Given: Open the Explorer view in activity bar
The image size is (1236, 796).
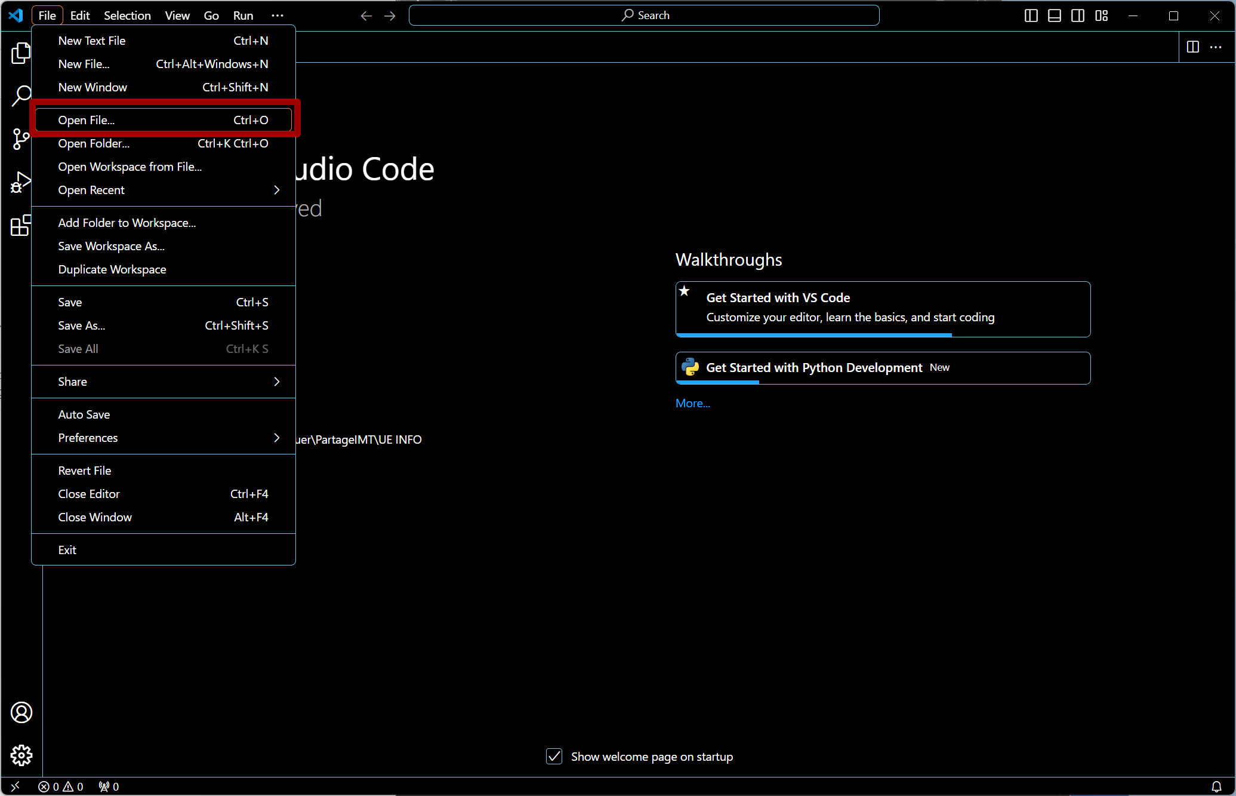Looking at the screenshot, I should 21,53.
